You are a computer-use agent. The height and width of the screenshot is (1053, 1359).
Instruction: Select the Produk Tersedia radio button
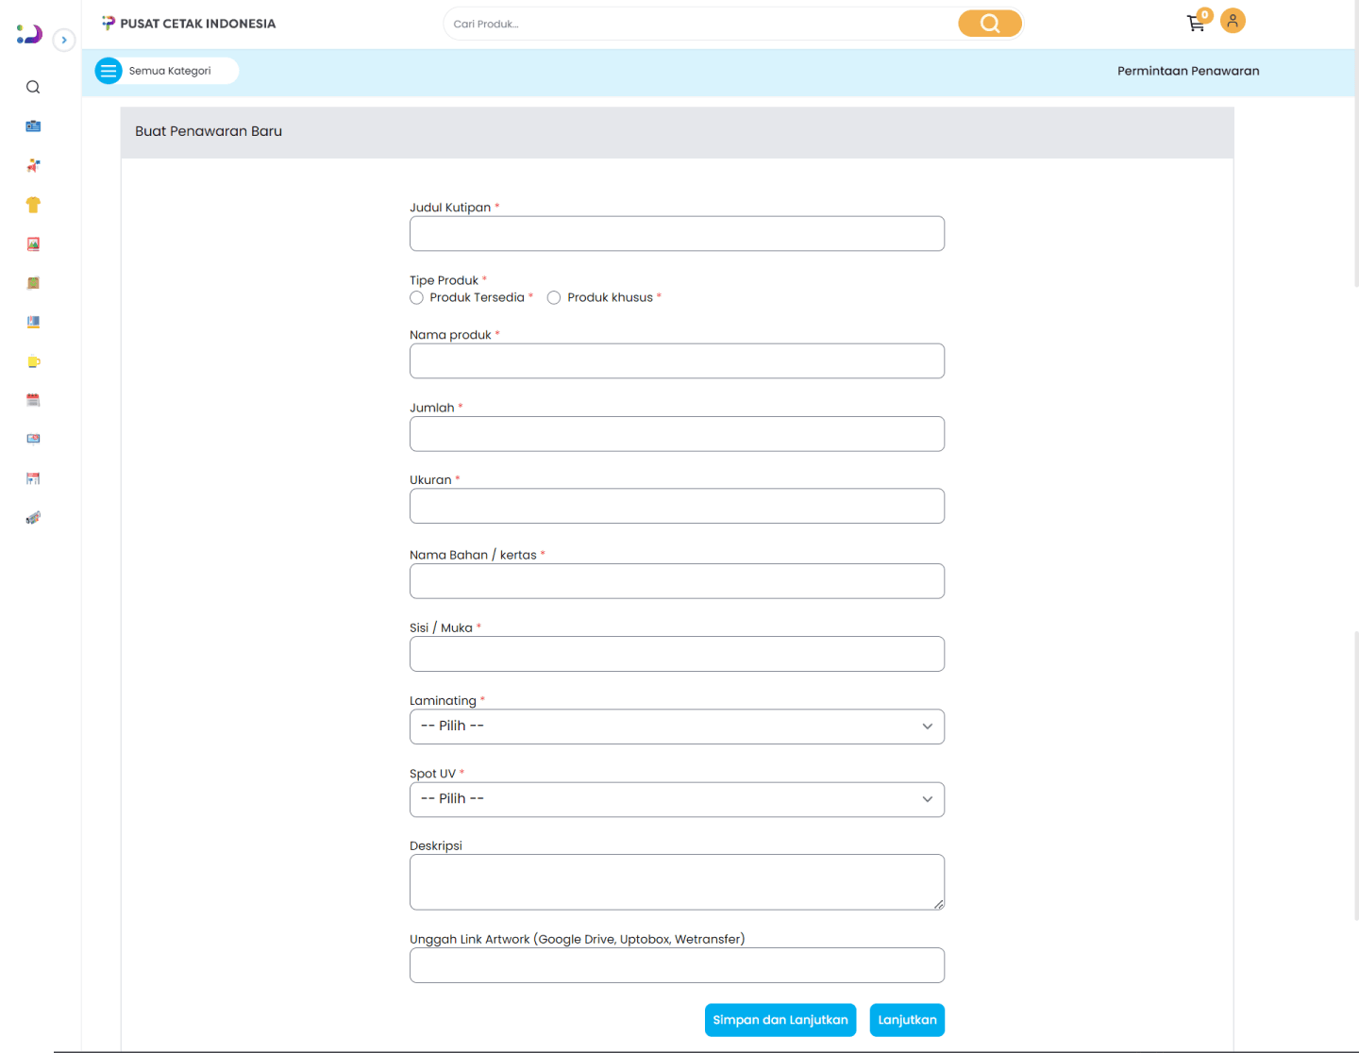point(417,298)
